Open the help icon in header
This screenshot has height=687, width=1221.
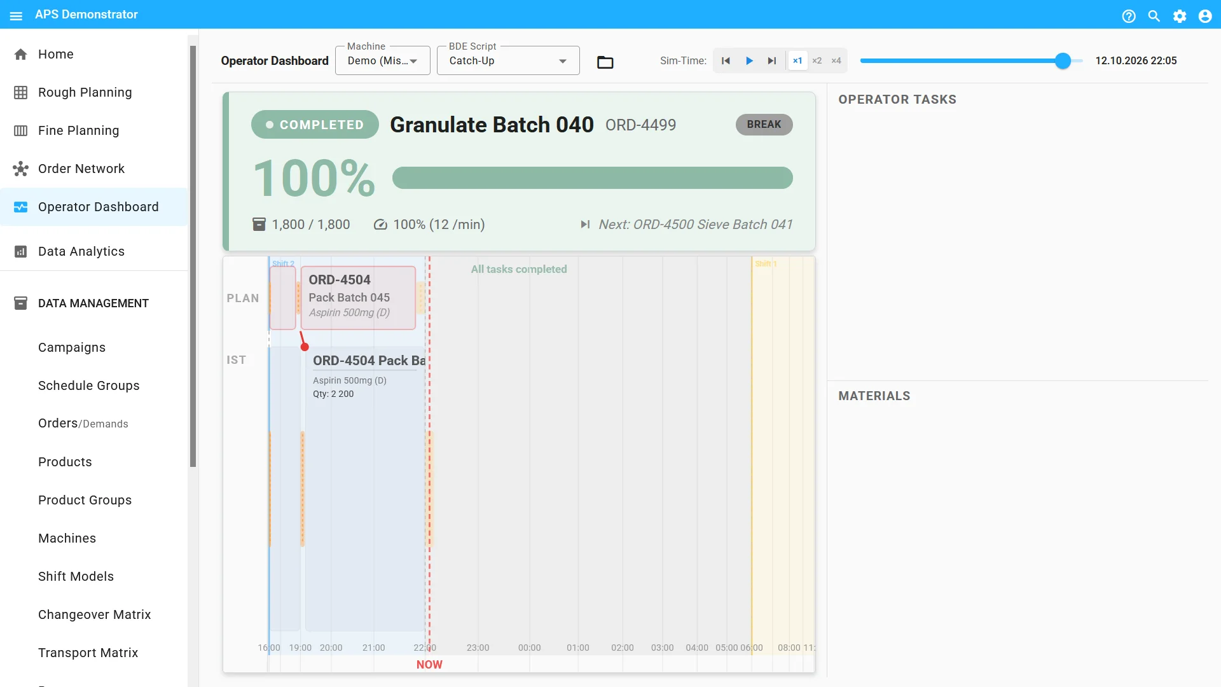pos(1129,16)
